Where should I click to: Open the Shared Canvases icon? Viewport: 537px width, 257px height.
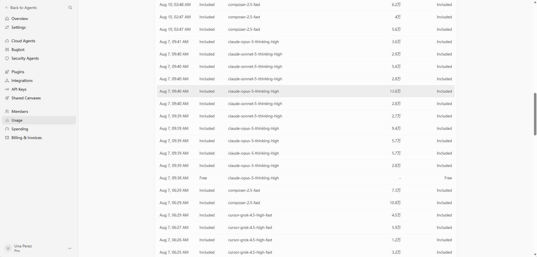[x=7, y=98]
